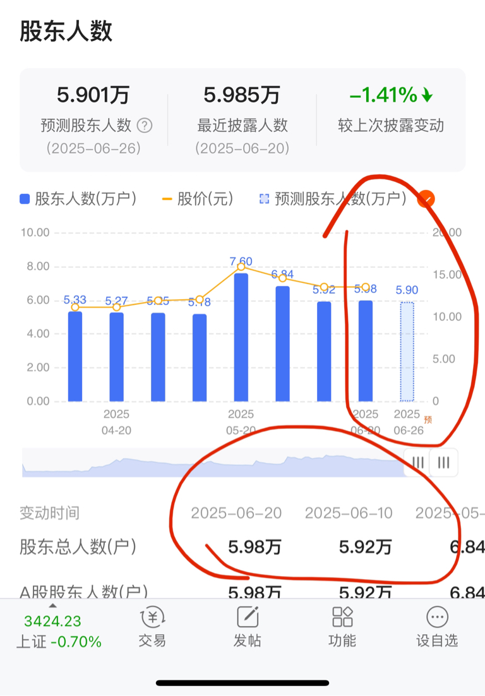The image size is (485, 696).
Task: Select the right handle of range slider
Action: (444, 462)
